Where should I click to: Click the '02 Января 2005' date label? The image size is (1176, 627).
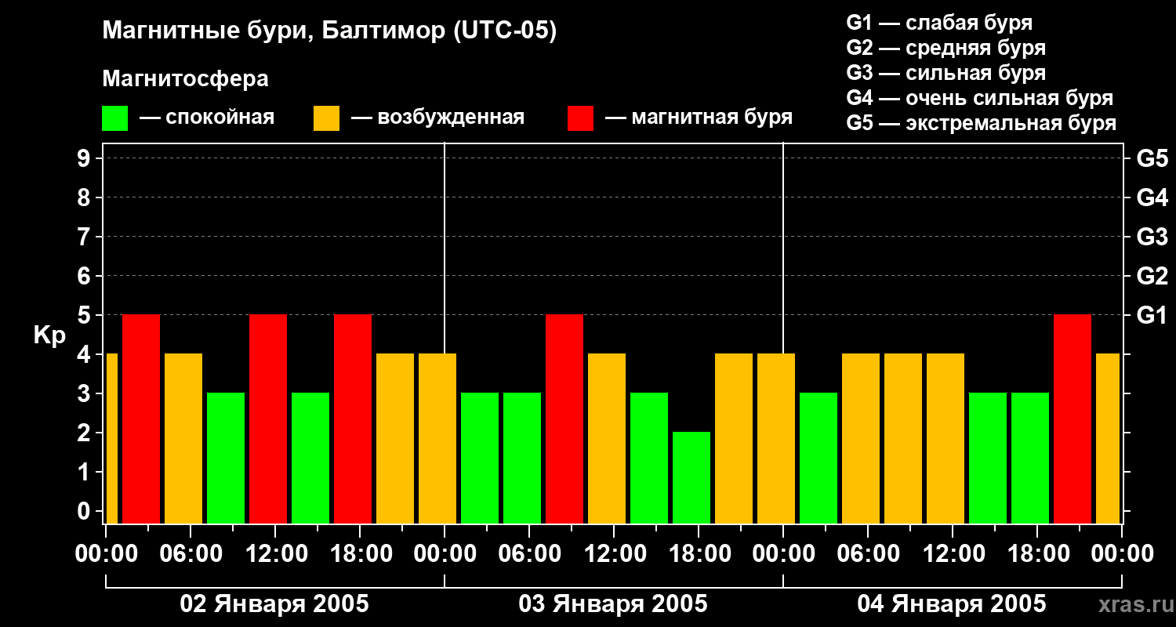coord(274,604)
